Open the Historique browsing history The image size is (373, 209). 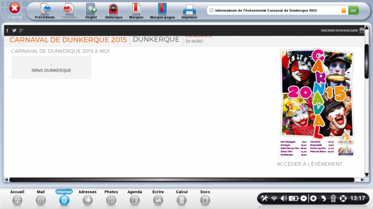click(x=114, y=11)
